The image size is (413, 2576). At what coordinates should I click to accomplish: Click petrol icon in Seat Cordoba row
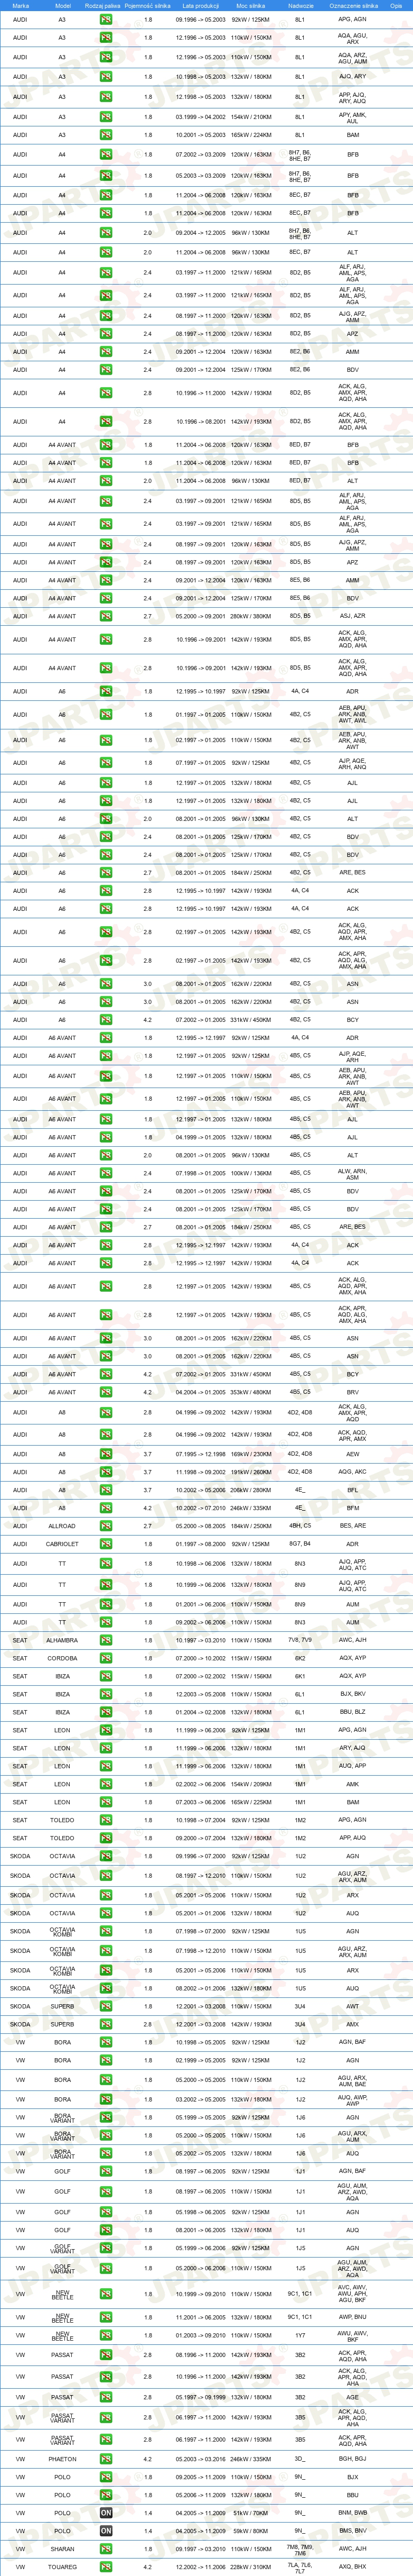[x=106, y=1658]
